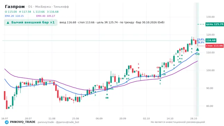Click the 120.00 price axis label

(210, 35)
